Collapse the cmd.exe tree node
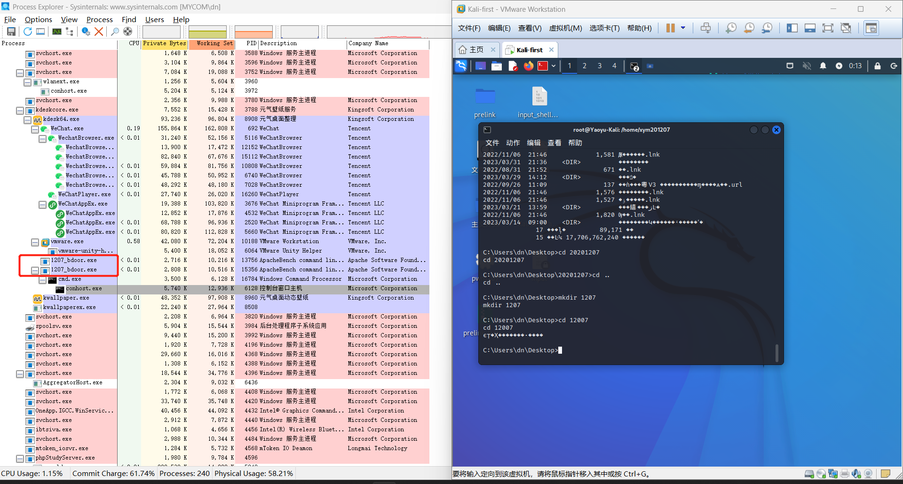 click(x=42, y=279)
